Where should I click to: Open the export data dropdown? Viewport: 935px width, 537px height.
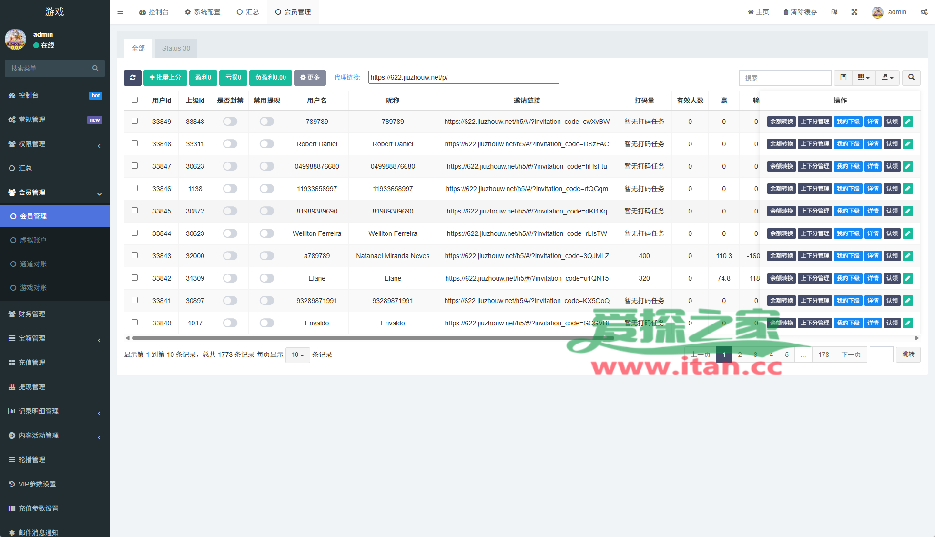(887, 78)
